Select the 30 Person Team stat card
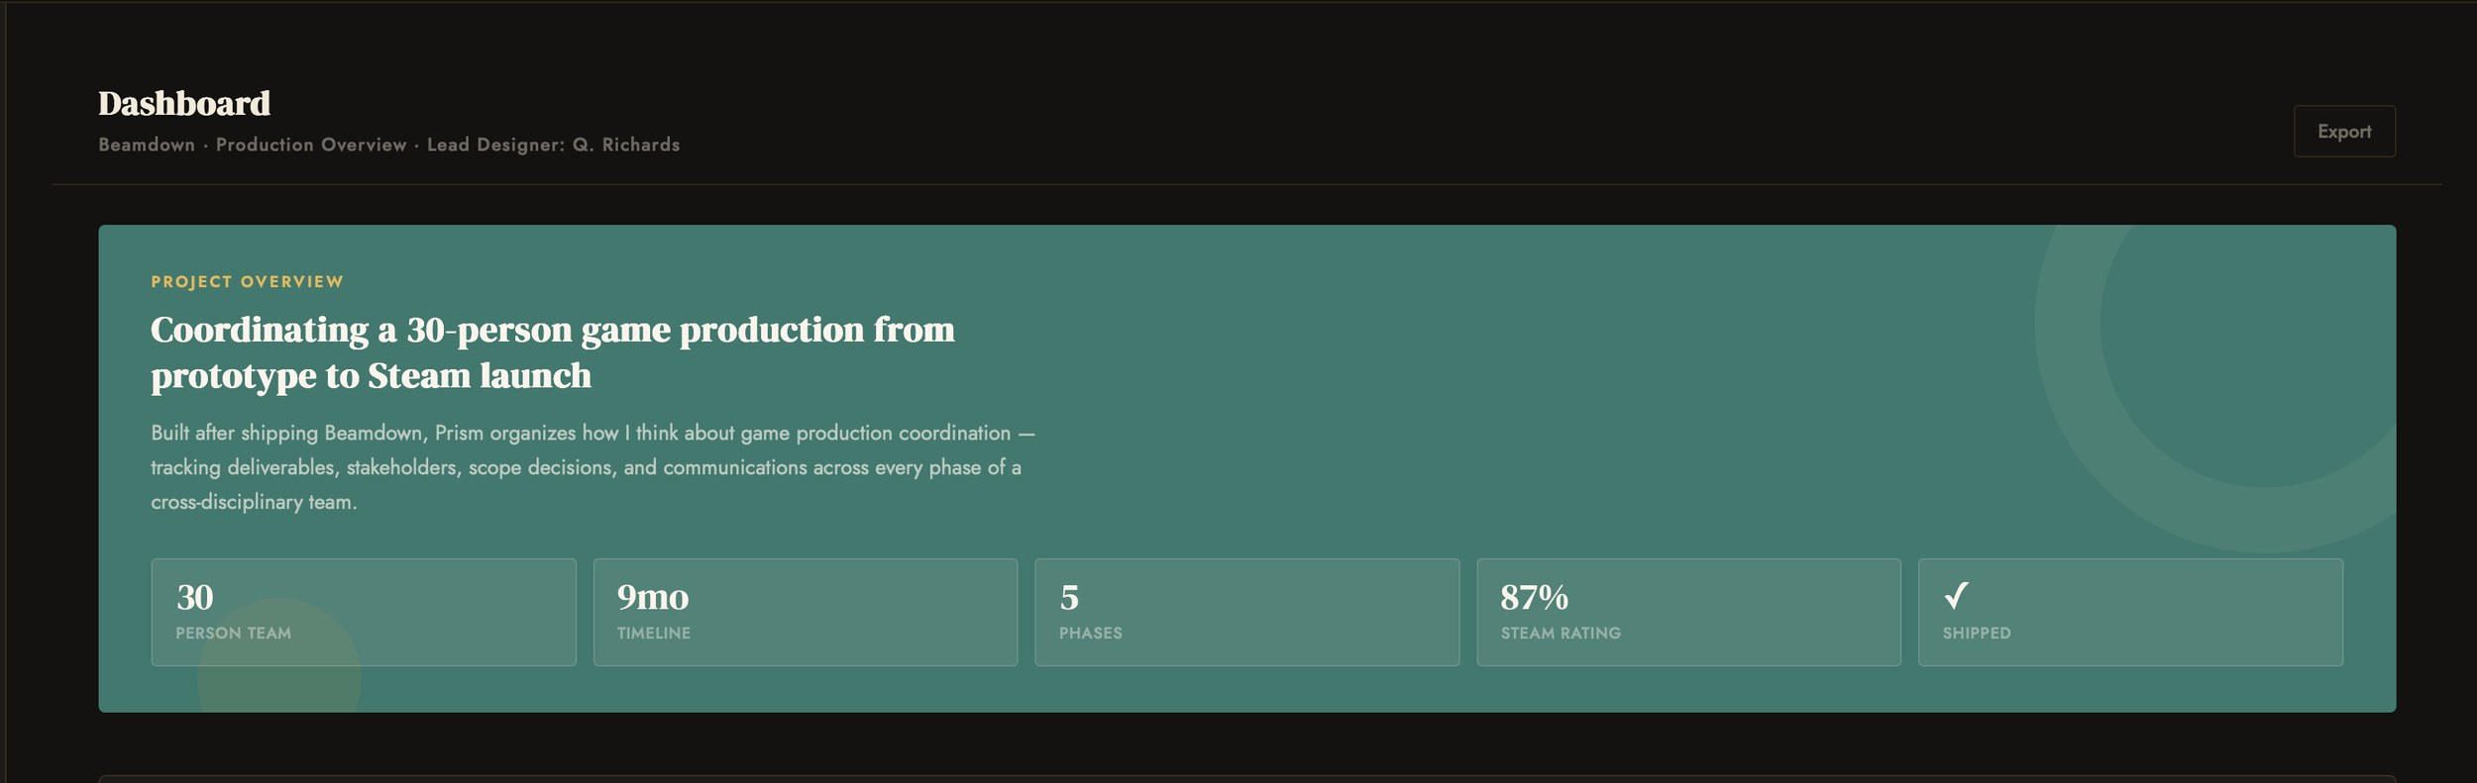Viewport: 2477px width, 783px height. coord(364,612)
